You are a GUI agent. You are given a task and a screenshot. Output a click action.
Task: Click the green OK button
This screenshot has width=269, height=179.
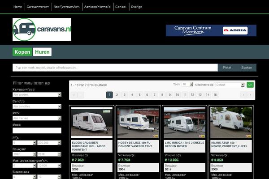tap(250, 85)
